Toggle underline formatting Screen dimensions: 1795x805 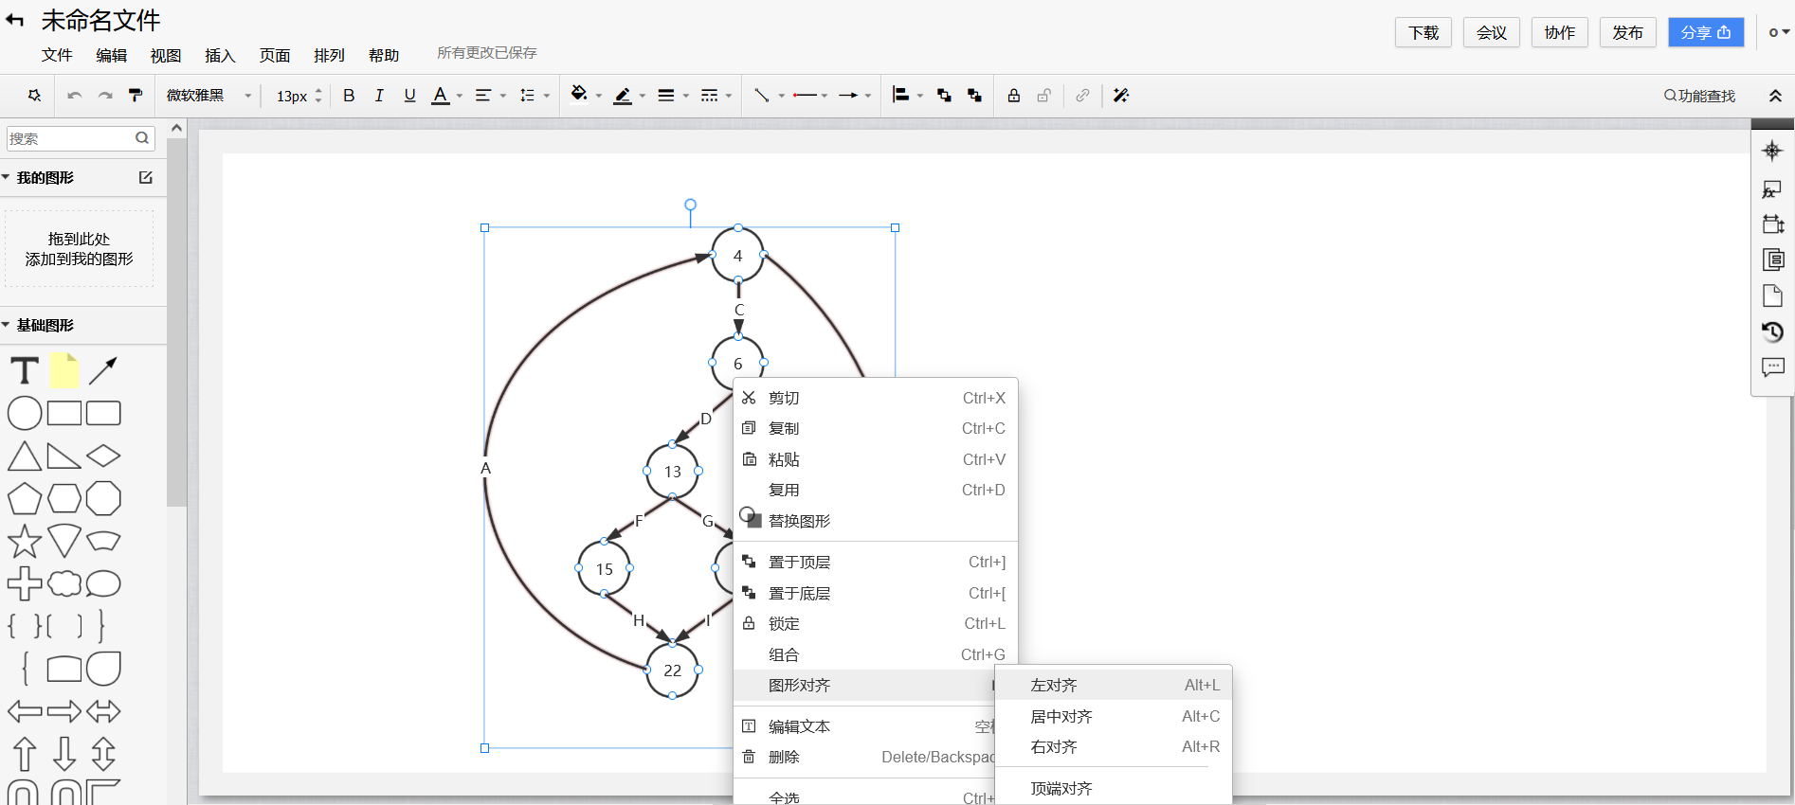(409, 95)
